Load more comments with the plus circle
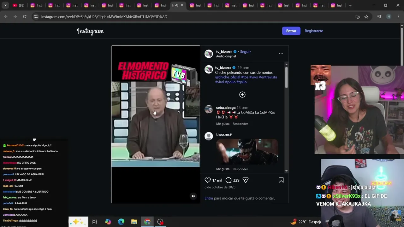 click(x=242, y=95)
